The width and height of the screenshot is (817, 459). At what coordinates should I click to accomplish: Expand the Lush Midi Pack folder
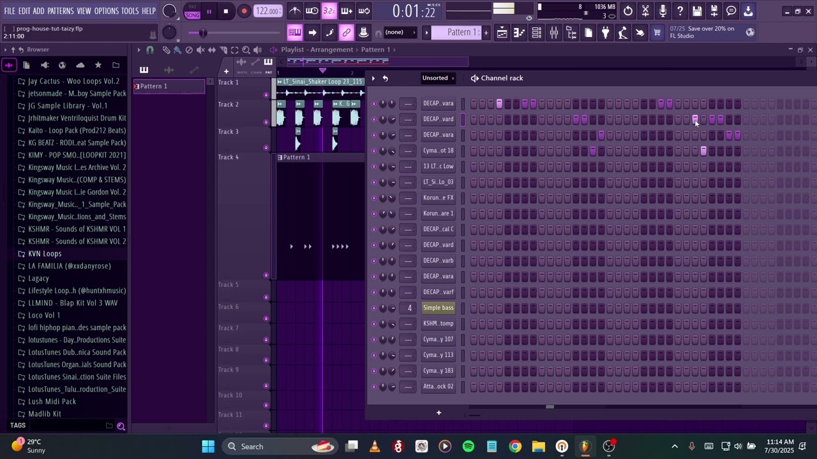point(52,402)
